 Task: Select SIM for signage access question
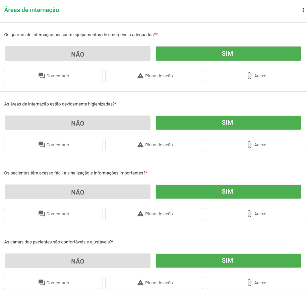pos(228,192)
